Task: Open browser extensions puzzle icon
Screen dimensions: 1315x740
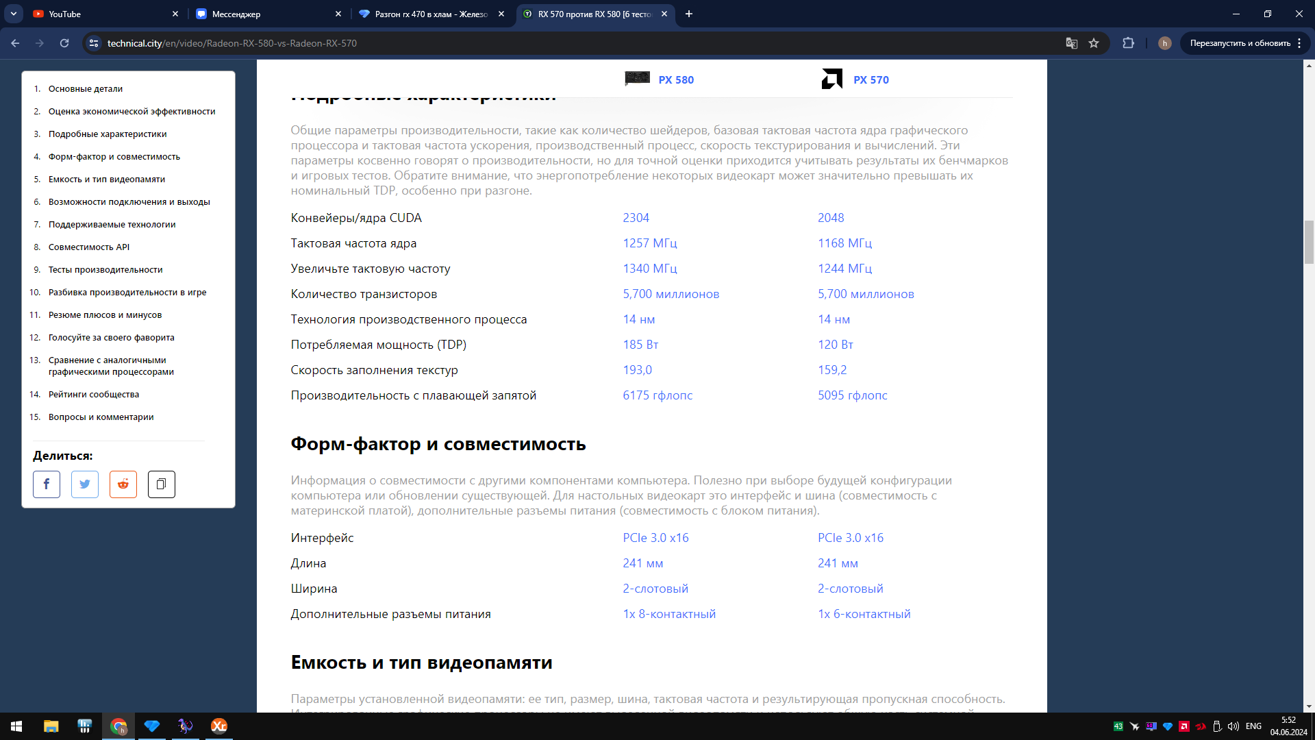Action: click(1129, 43)
